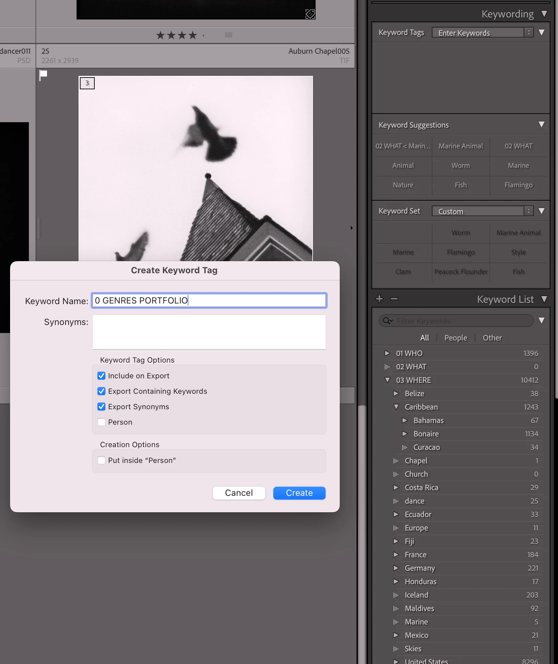This screenshot has height=664, width=558.
Task: Collapse the Keywording panel
Action: coord(544,14)
